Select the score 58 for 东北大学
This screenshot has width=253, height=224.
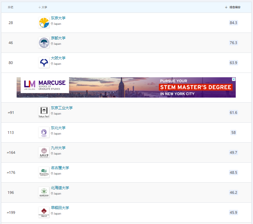click(x=233, y=133)
